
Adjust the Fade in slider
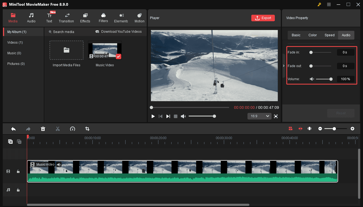click(320, 52)
